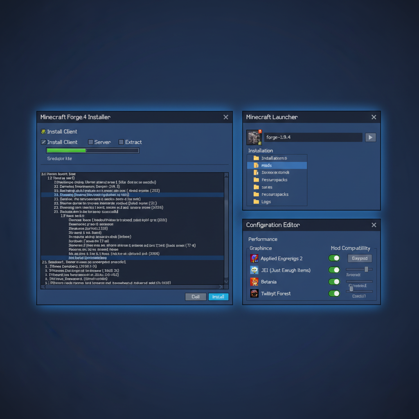Click the Betania mod name
419x419 pixels.
pos(268,282)
